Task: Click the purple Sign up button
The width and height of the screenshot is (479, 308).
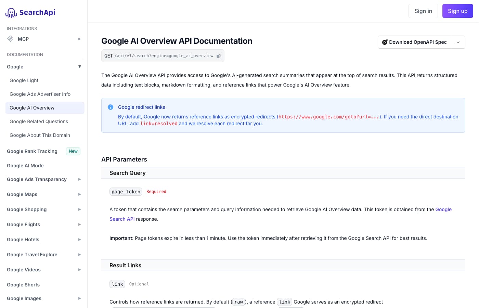Action: 458,11
